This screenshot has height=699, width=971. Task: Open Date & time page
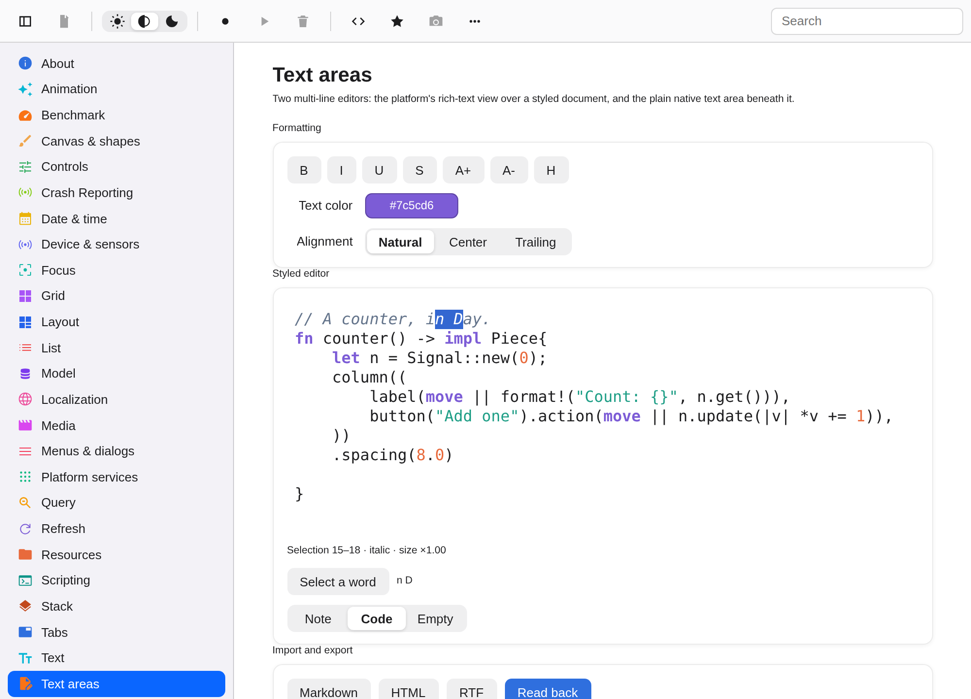click(117, 219)
